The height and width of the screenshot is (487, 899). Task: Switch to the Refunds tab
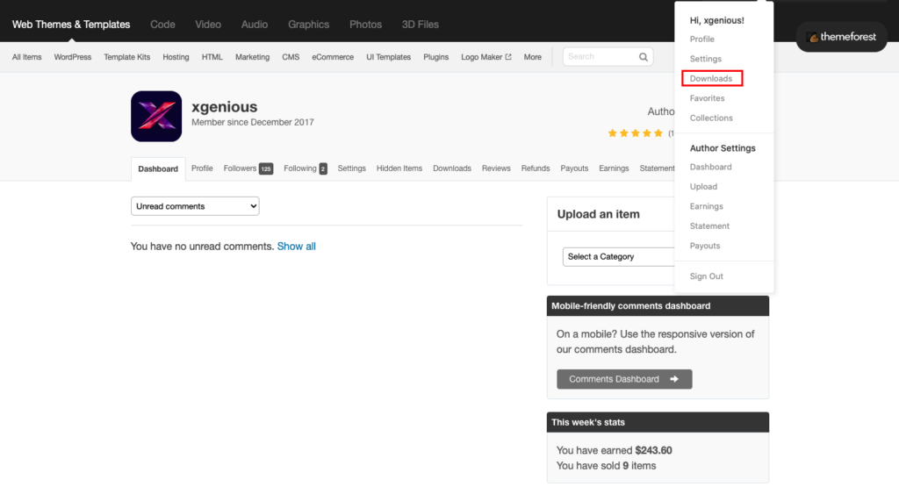click(x=536, y=168)
